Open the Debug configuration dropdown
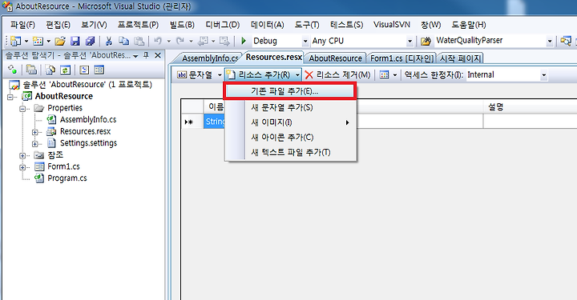 click(x=305, y=41)
